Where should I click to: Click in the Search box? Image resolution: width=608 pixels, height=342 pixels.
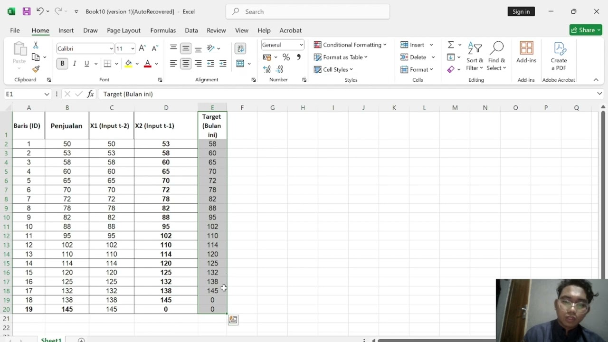(308, 11)
